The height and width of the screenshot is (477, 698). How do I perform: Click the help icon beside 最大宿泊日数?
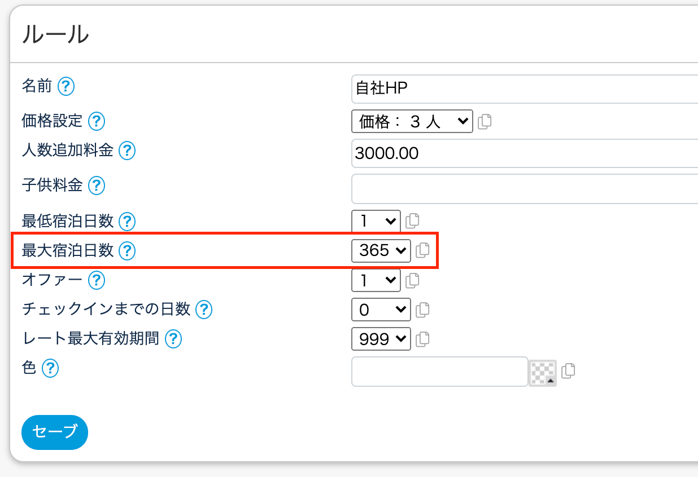pos(128,250)
